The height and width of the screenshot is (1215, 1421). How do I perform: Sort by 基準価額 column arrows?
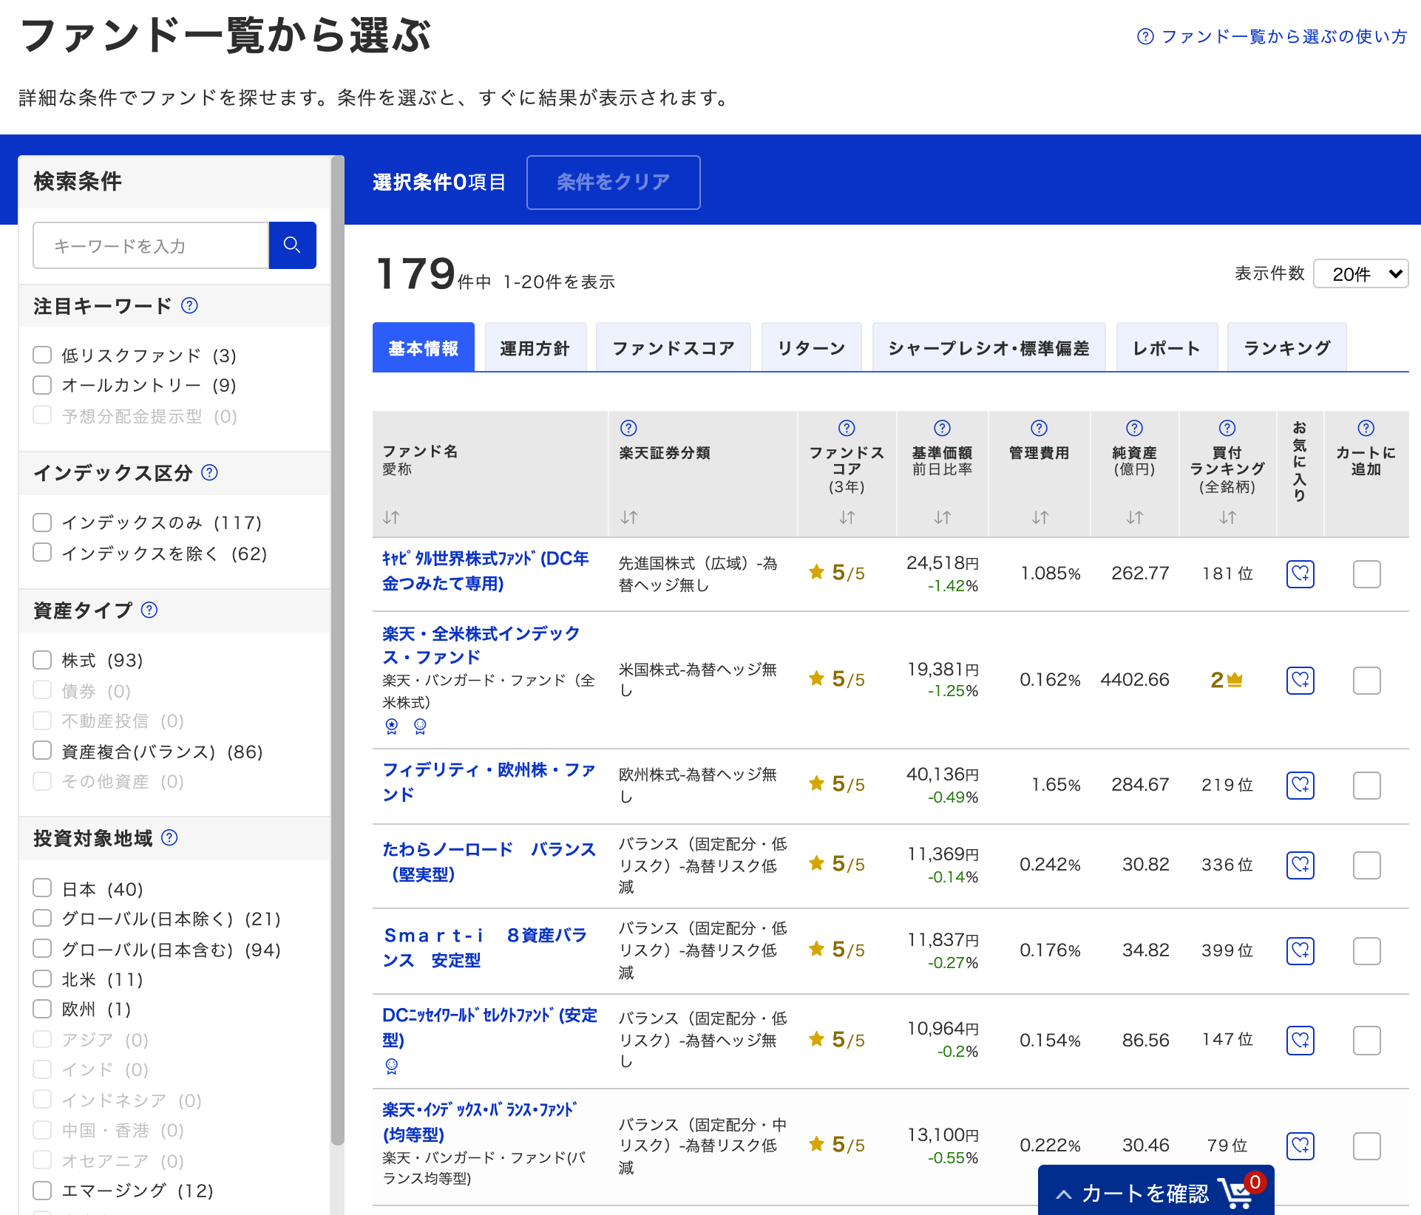click(x=943, y=517)
